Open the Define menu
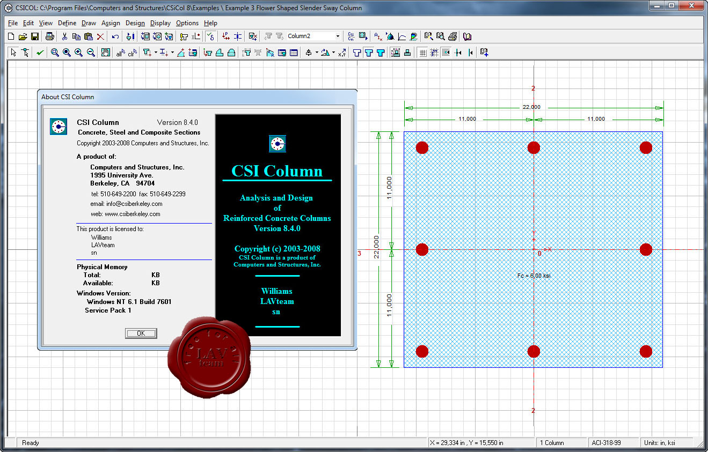 point(67,23)
